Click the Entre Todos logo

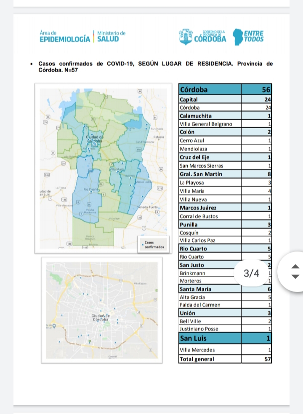249,37
